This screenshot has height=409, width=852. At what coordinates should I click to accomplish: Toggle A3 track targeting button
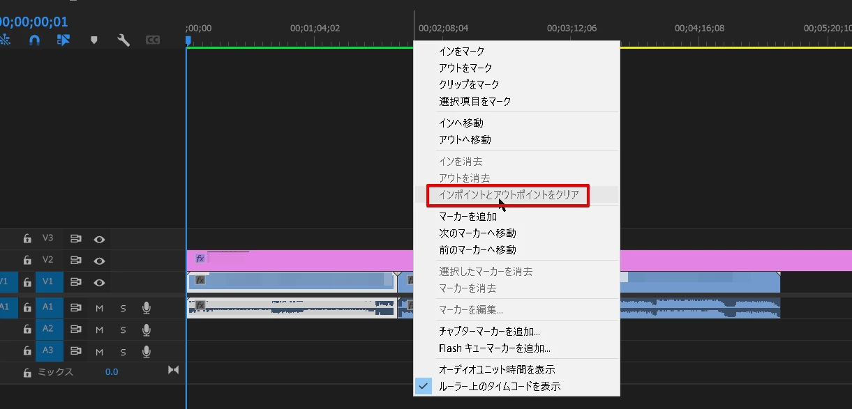pos(48,350)
